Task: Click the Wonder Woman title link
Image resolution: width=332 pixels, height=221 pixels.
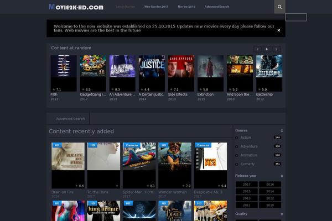Action: coord(173,192)
